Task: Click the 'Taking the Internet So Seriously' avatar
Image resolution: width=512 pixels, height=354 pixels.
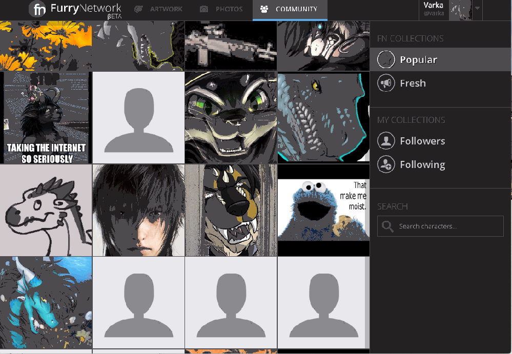Action: tap(46, 117)
